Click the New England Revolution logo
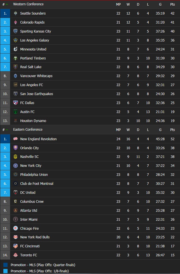Image resolution: width=180 pixels, height=274 pixels. click(x=15, y=139)
